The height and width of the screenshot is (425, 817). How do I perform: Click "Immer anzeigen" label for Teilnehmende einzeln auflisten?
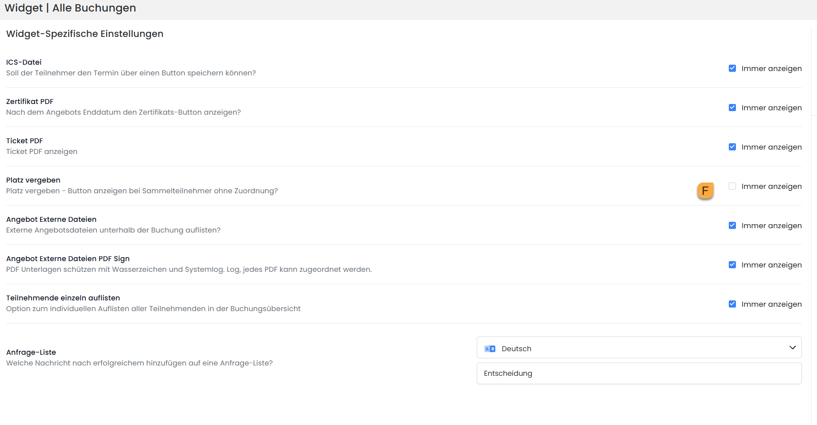pos(771,304)
